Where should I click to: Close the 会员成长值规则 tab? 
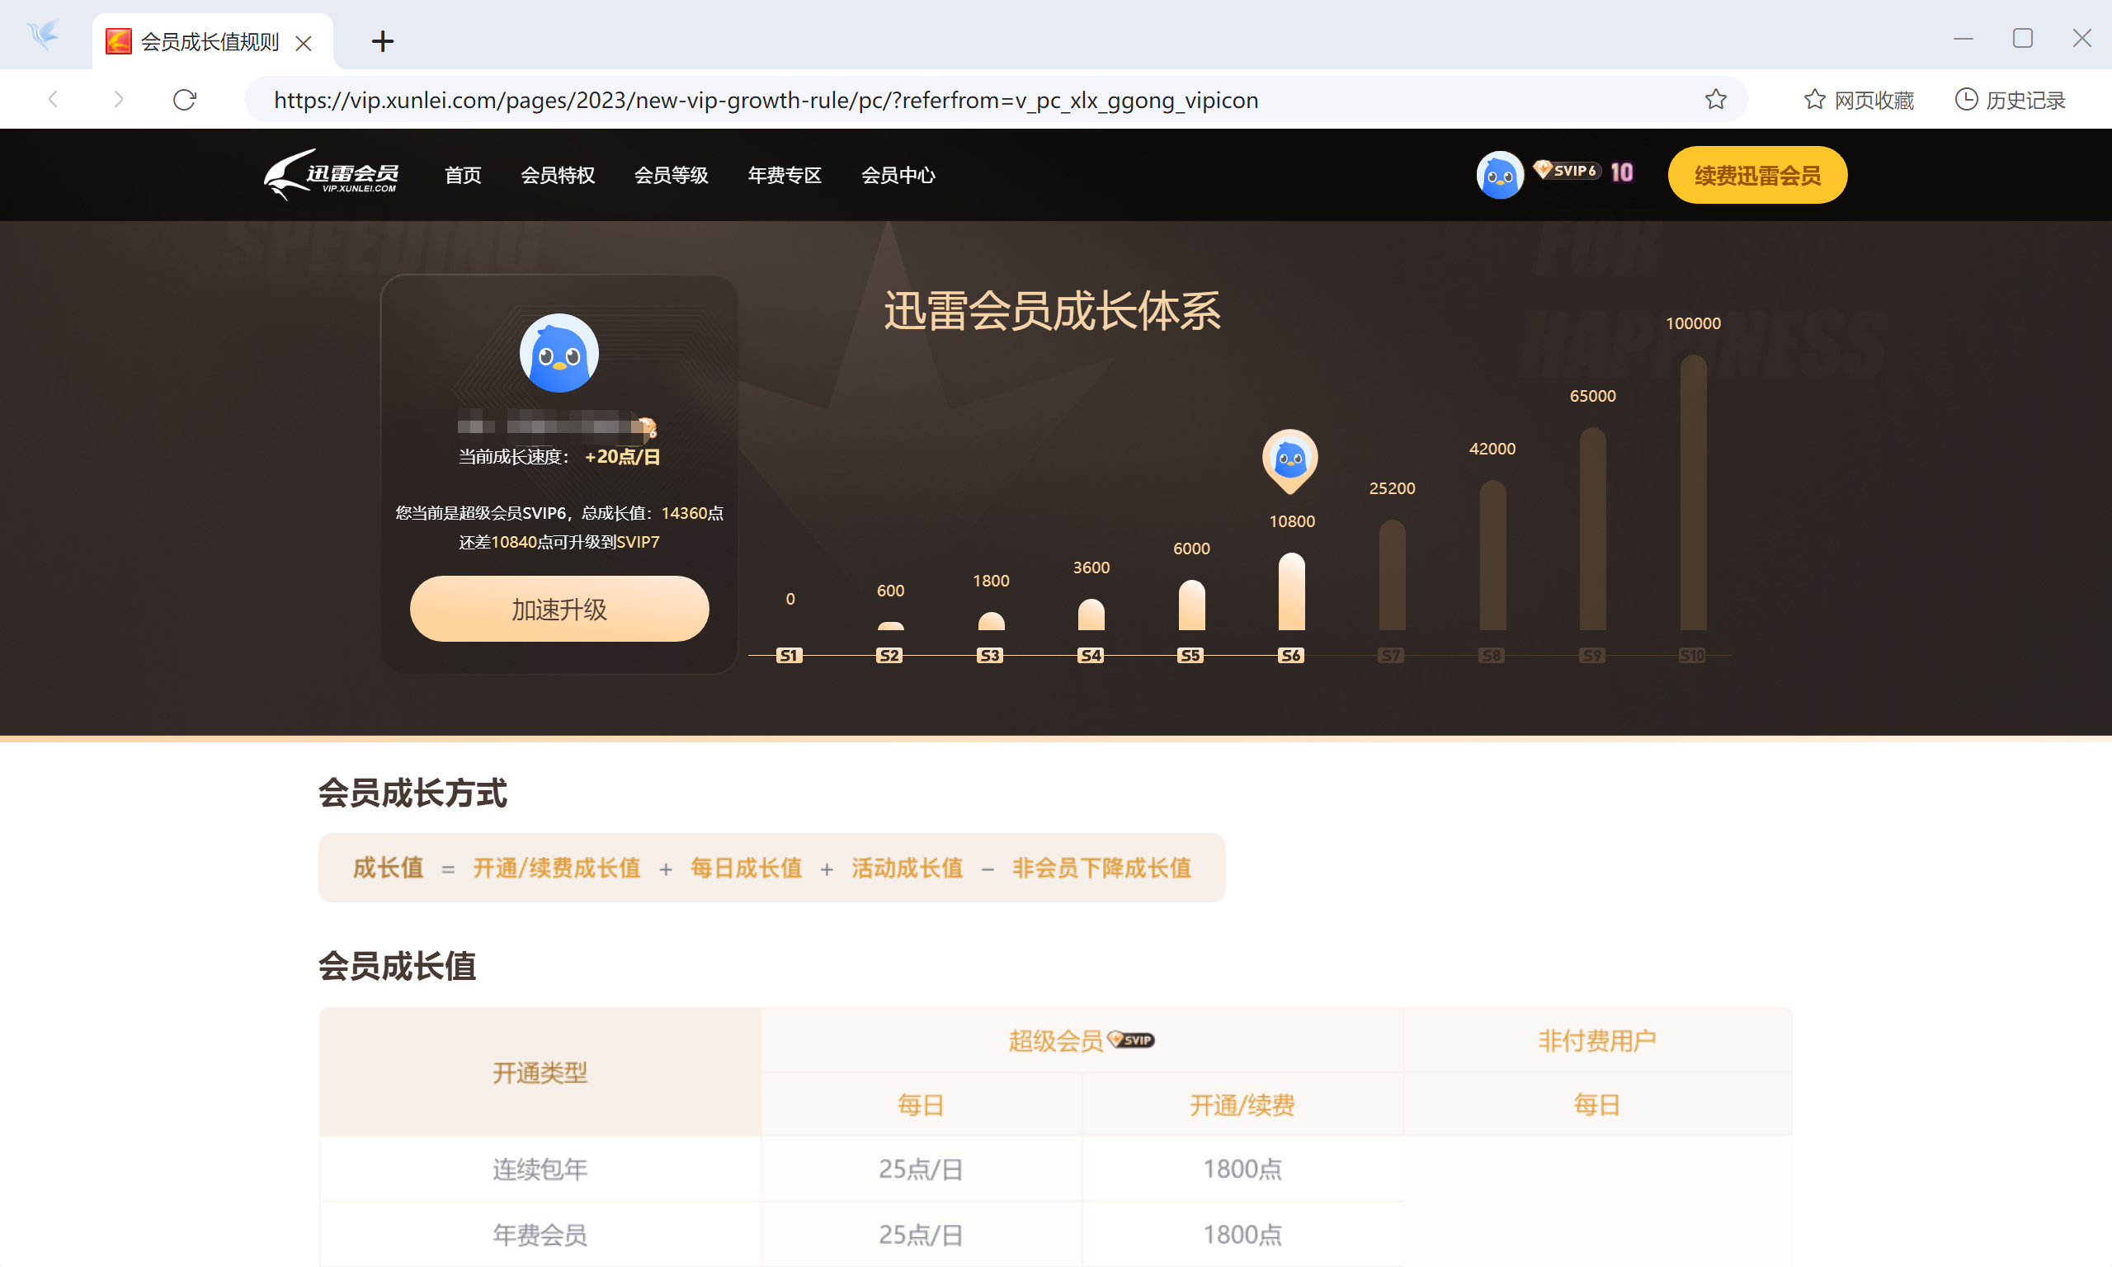click(304, 42)
